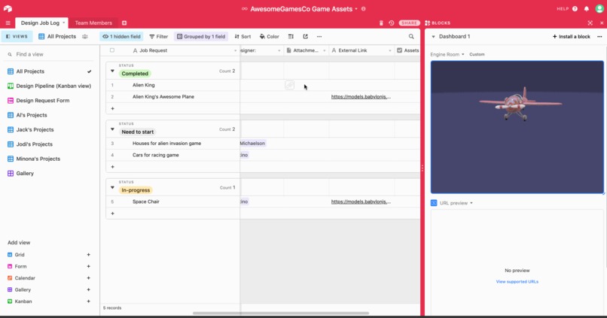
Task: Collapse the Need to start group
Action: point(112,129)
